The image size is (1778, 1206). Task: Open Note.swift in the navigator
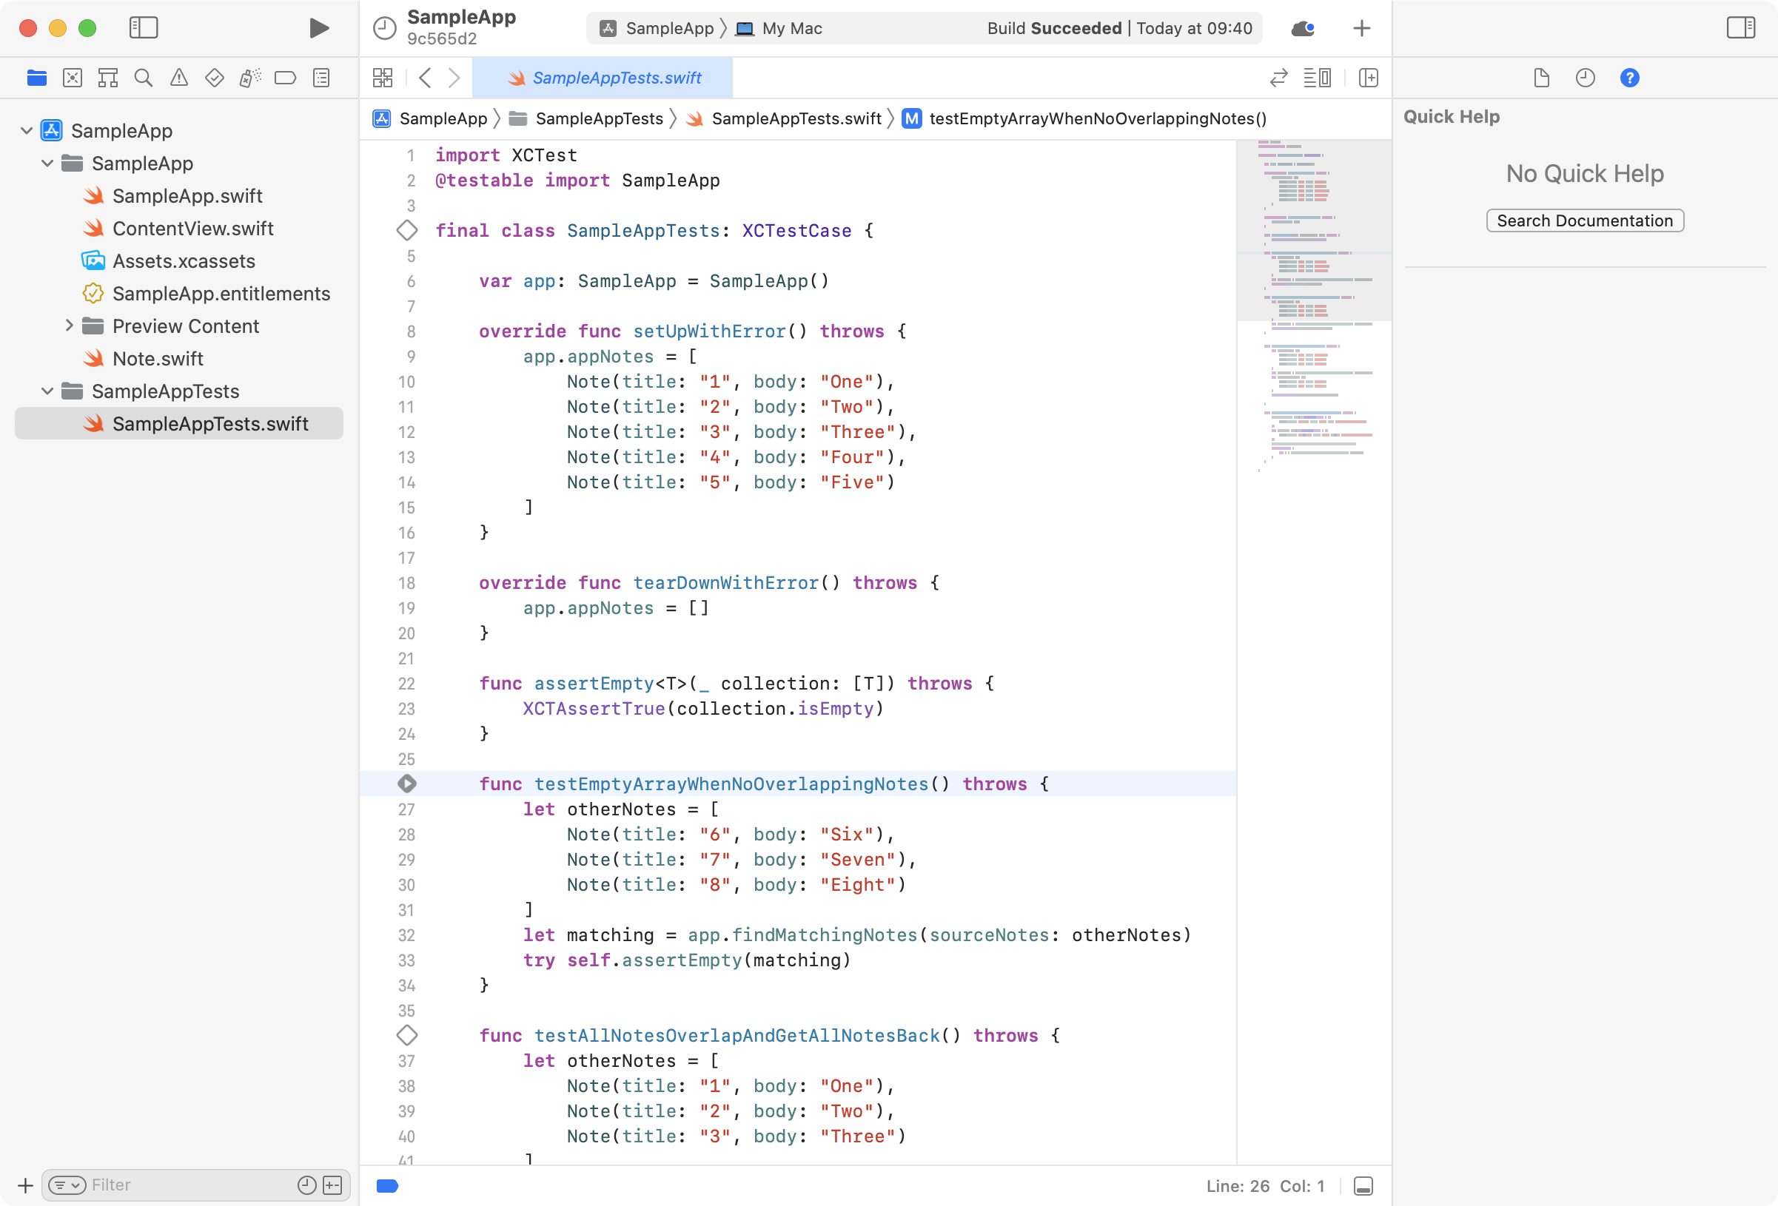(157, 359)
